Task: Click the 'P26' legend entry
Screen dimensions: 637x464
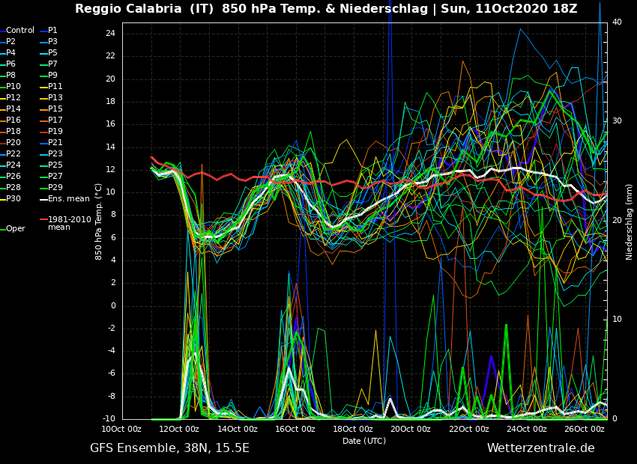Action: [13, 176]
